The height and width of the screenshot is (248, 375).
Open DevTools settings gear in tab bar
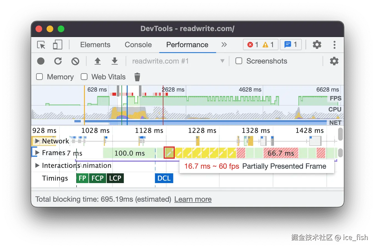pos(317,45)
